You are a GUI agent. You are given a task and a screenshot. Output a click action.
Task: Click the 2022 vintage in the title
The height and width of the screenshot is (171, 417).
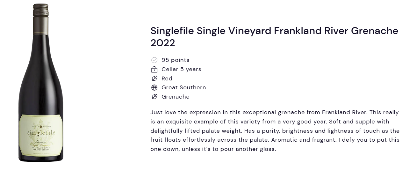pos(163,43)
